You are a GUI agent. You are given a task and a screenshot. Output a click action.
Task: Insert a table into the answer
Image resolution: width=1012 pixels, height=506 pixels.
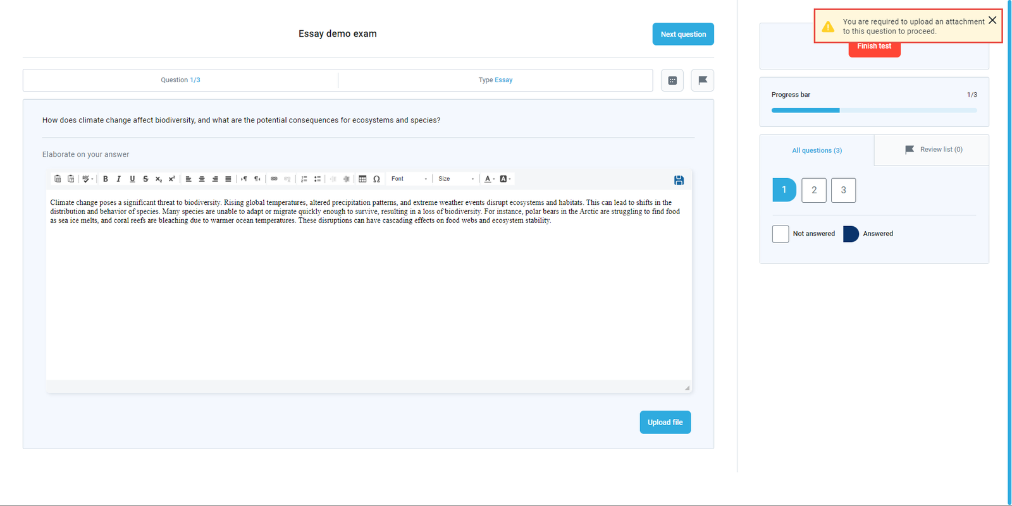pyautogui.click(x=362, y=179)
